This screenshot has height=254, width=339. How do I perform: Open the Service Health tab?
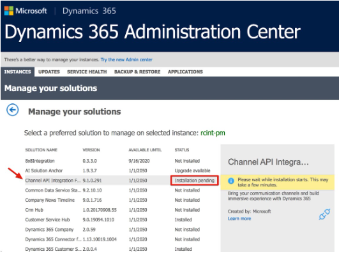pos(87,71)
